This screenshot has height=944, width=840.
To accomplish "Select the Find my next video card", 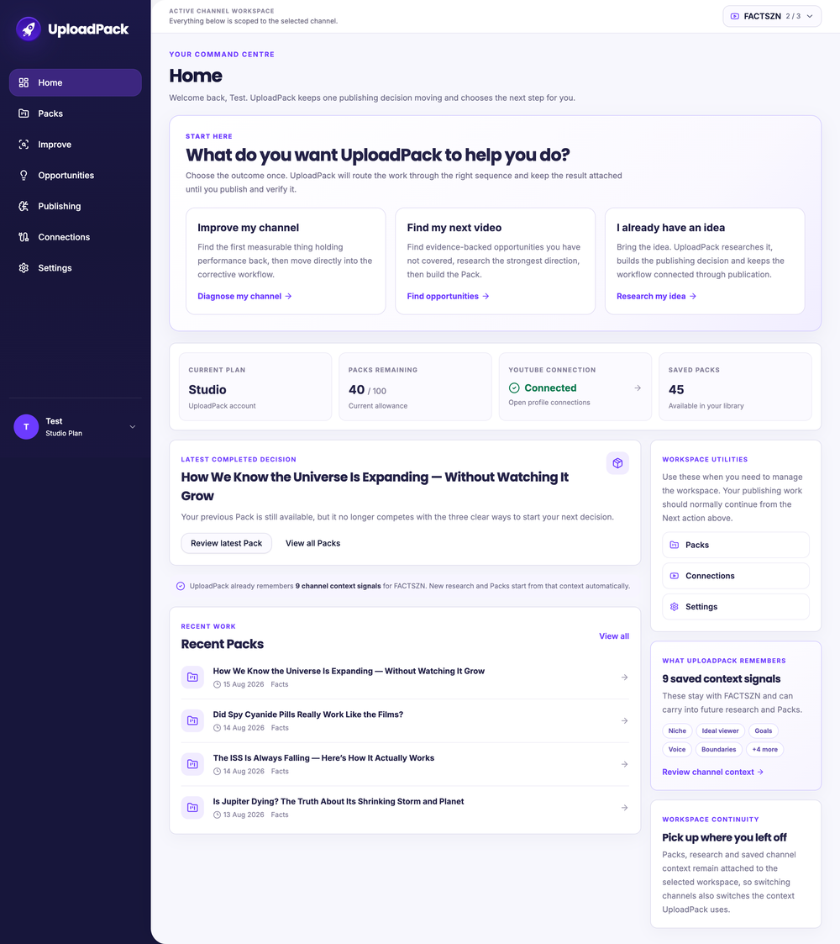I will pyautogui.click(x=496, y=261).
